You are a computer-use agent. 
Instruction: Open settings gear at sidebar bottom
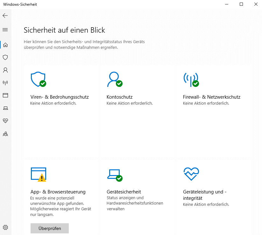[5, 227]
